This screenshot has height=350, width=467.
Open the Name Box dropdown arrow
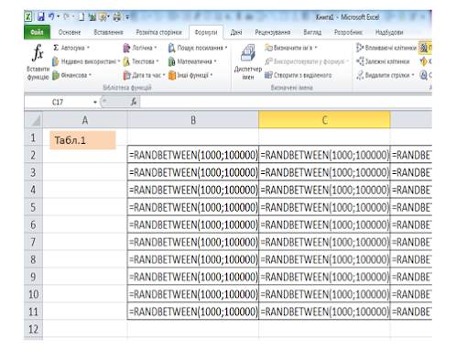coord(95,102)
